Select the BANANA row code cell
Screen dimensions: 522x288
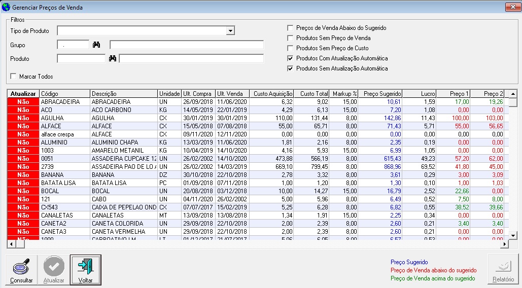point(64,175)
